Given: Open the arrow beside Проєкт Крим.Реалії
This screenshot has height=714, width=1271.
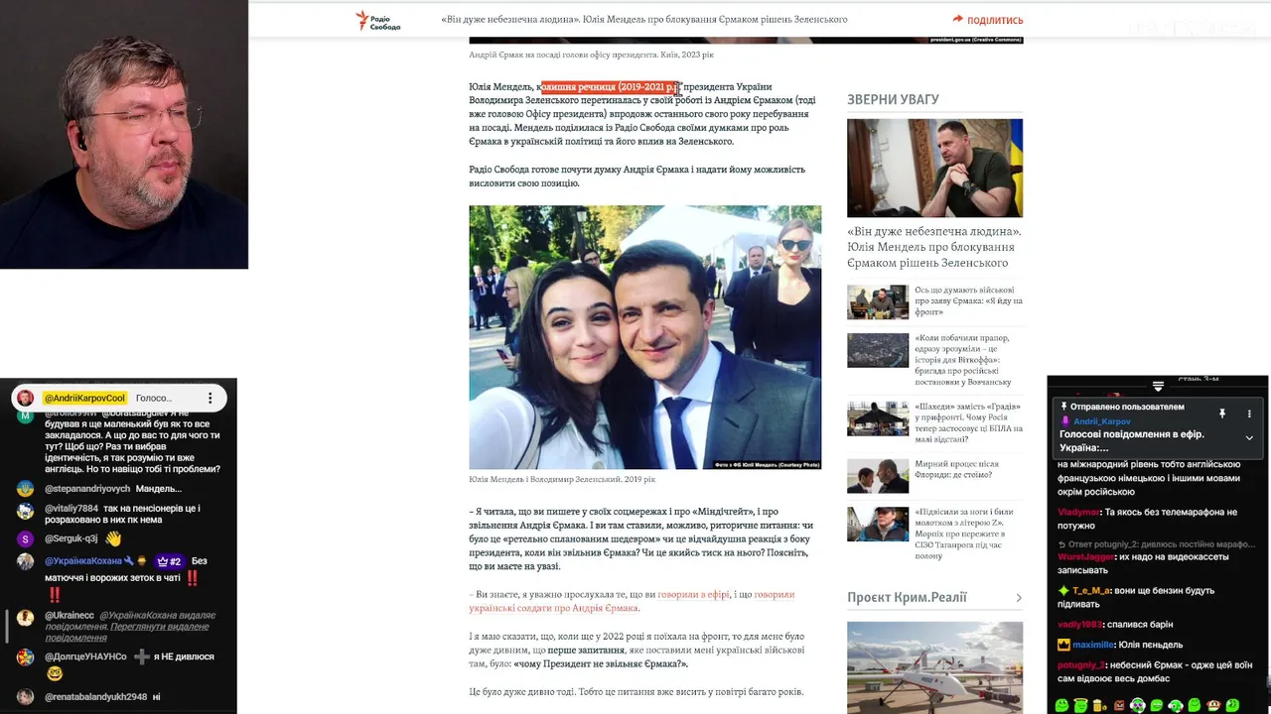Looking at the screenshot, I should [x=1019, y=598].
